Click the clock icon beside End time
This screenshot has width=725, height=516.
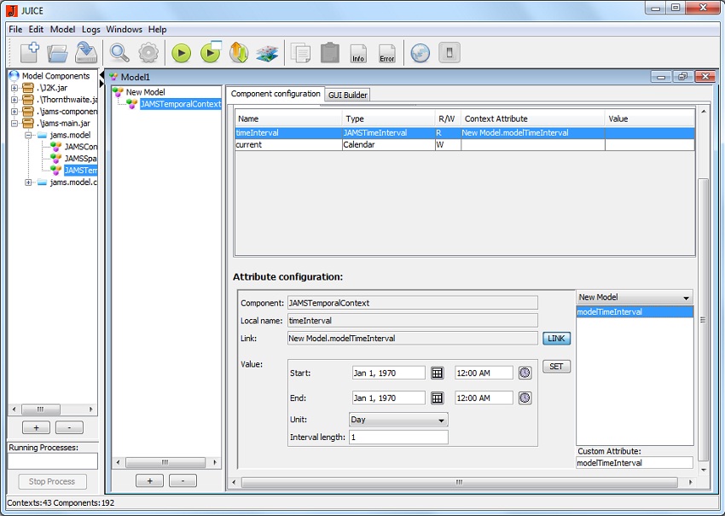525,398
